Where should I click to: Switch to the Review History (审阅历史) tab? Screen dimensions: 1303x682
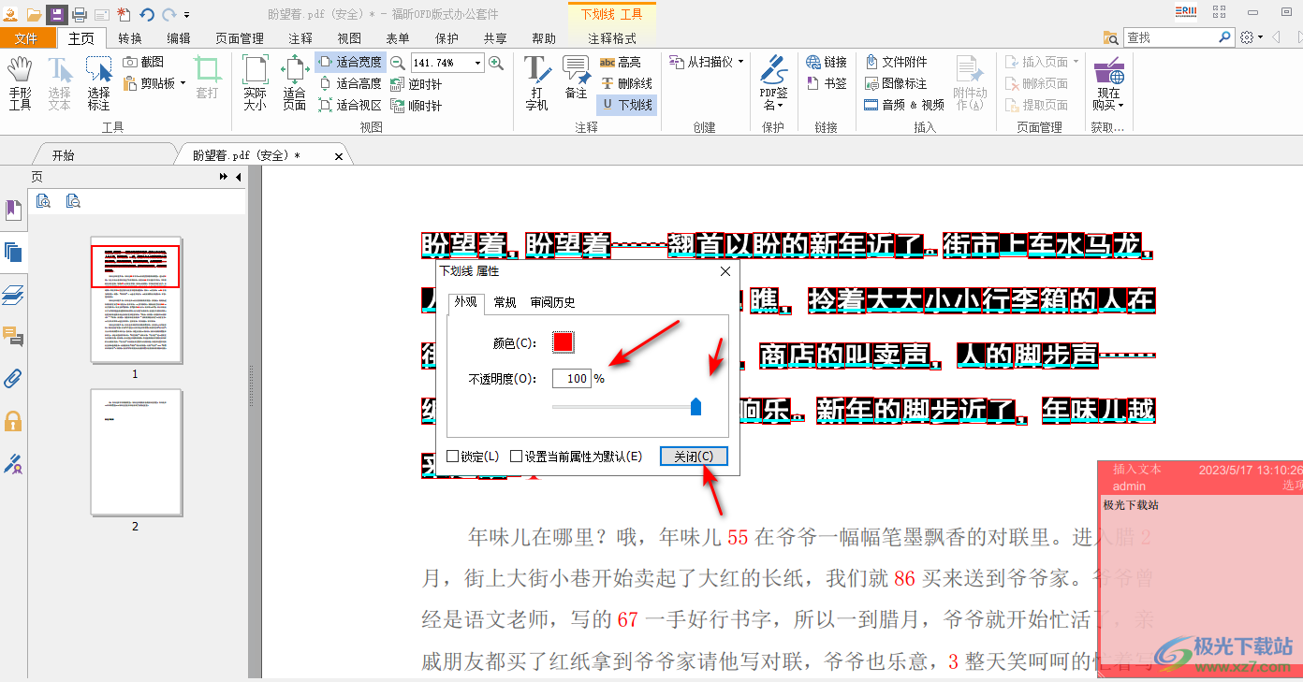[552, 302]
